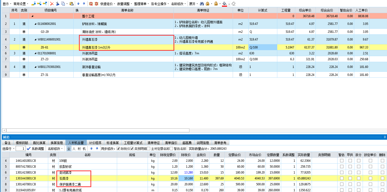This screenshot has height=192, width=387.
Task: Enable the 暂估名称 checkbox
Action: pyautogui.click(x=171, y=148)
